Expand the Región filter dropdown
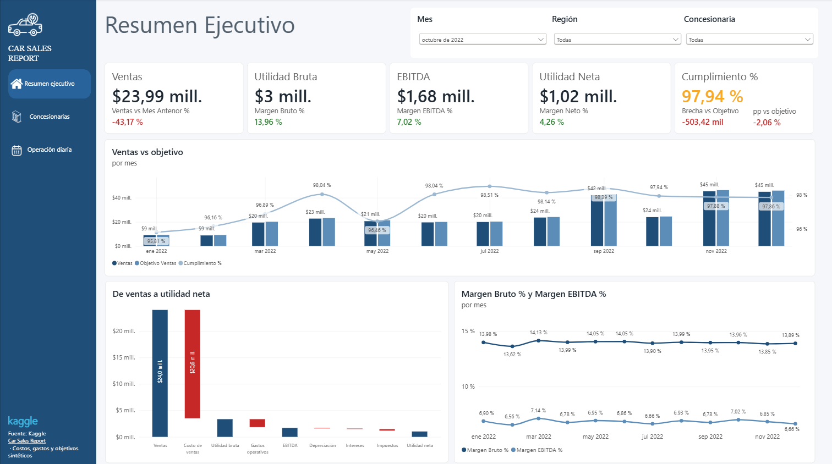This screenshot has height=464, width=832. coord(617,40)
